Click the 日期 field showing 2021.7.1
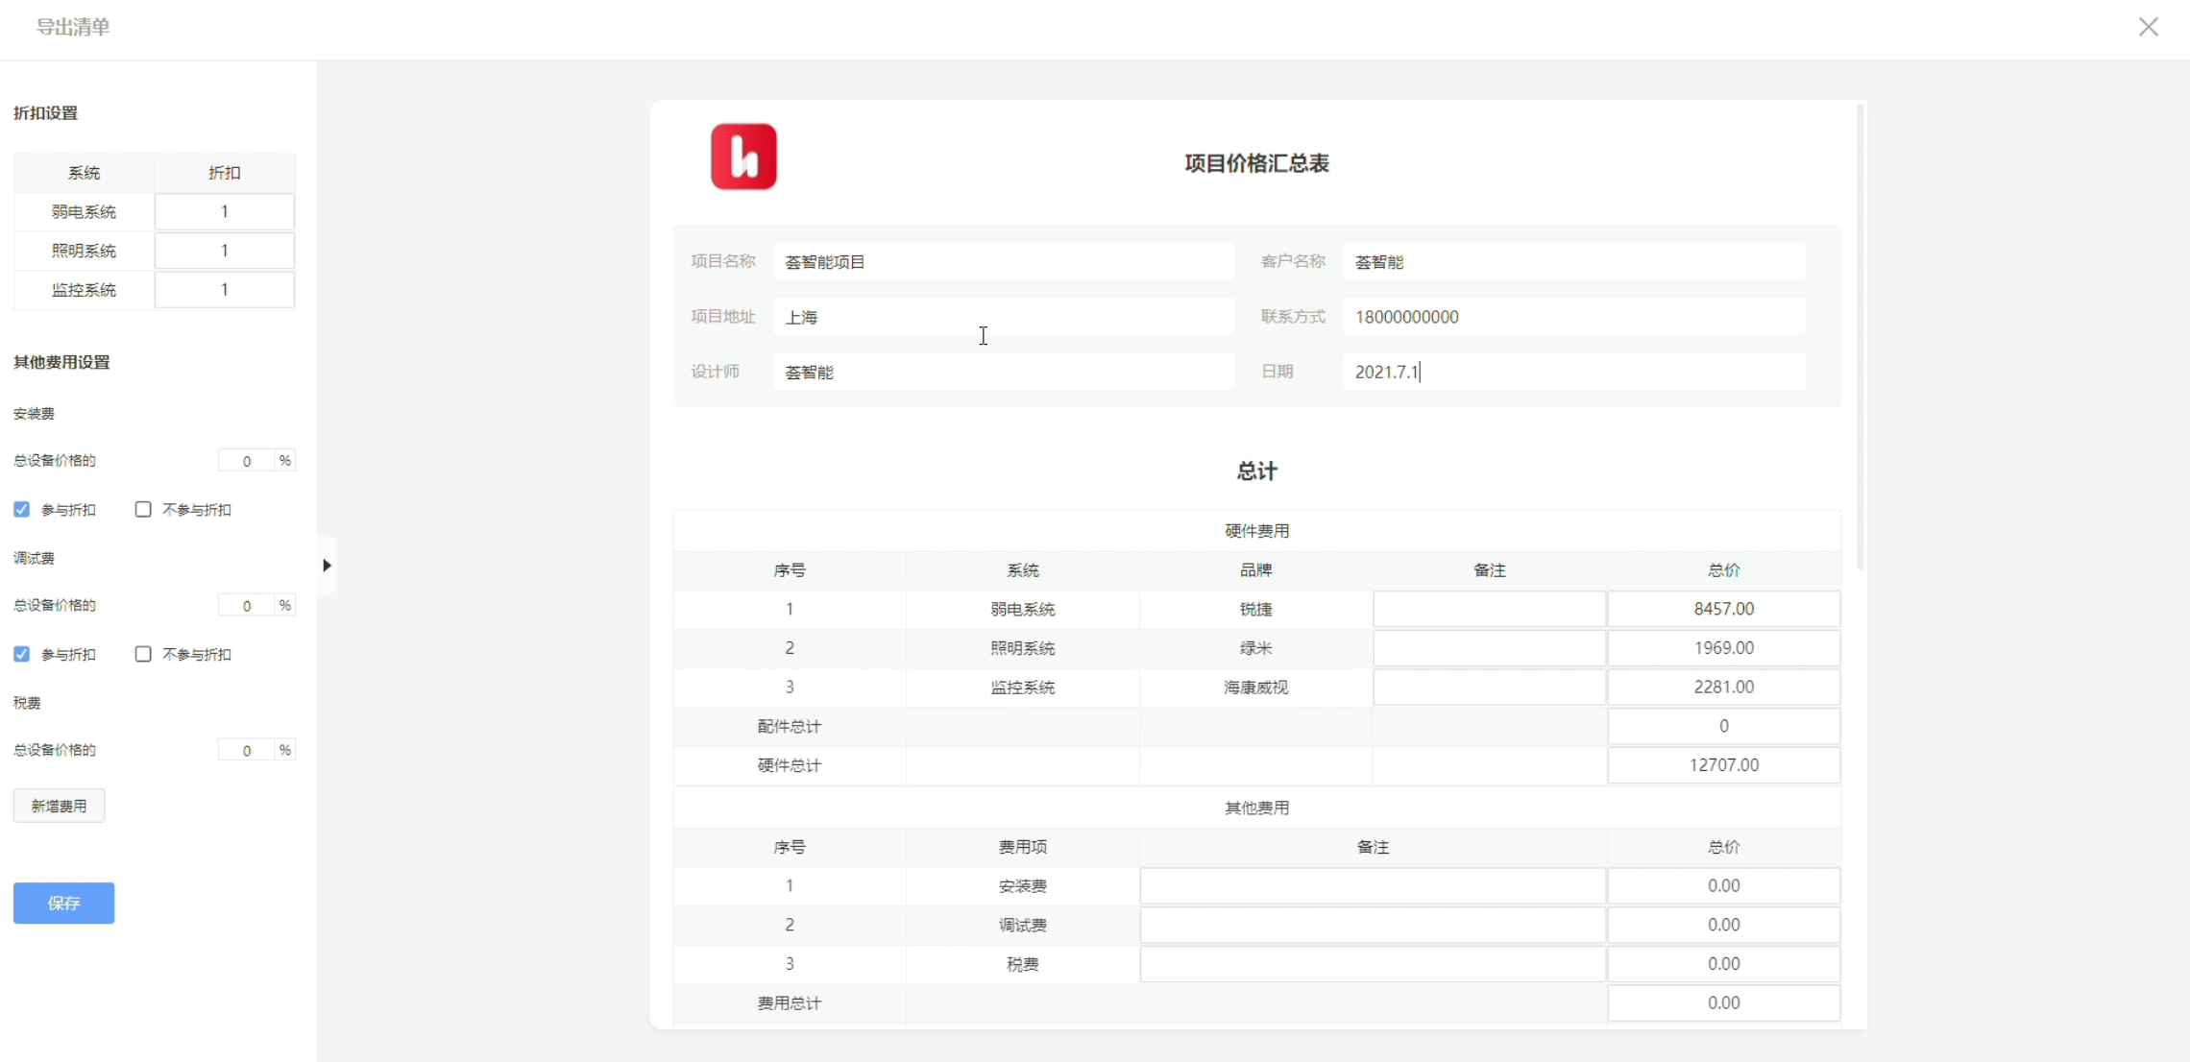2190x1062 pixels. 1573,373
